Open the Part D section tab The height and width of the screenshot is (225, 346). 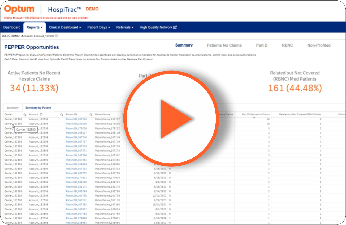262,45
